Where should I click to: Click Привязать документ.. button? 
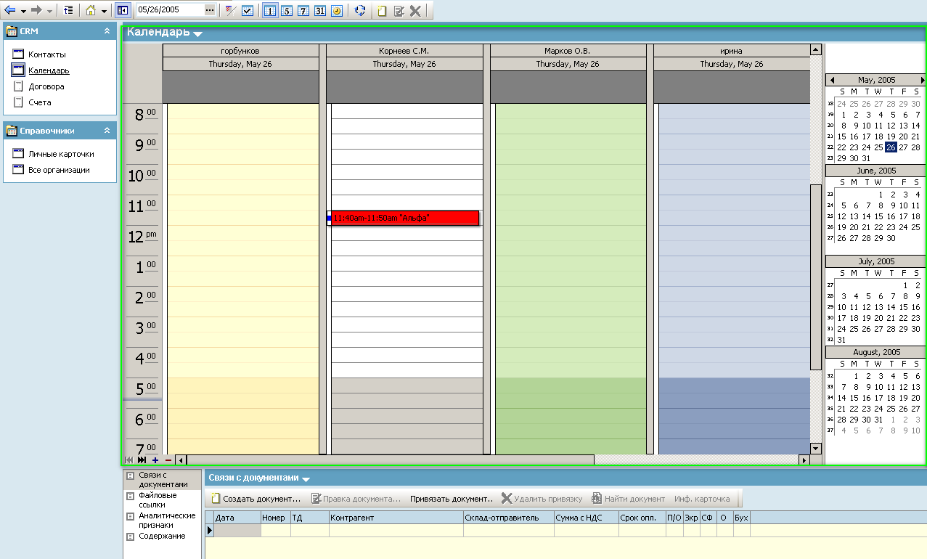452,499
